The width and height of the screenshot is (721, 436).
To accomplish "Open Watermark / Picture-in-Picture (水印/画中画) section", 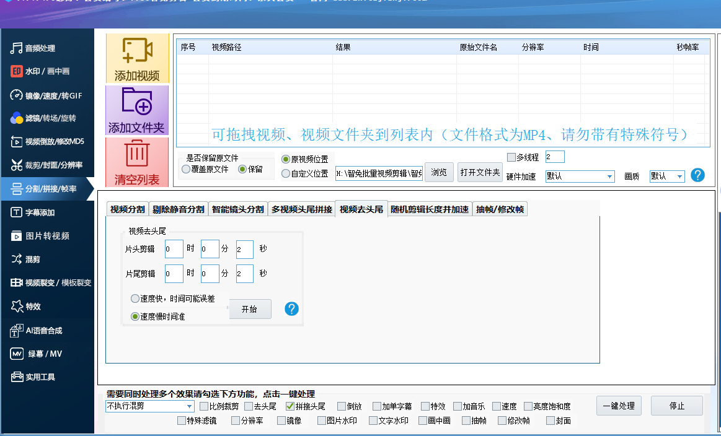I will point(47,72).
